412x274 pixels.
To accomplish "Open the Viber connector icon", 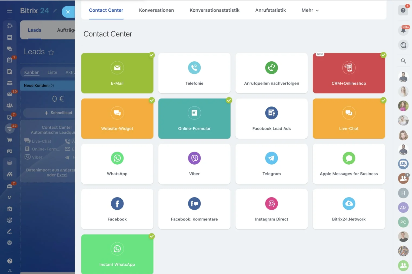I will (194, 158).
